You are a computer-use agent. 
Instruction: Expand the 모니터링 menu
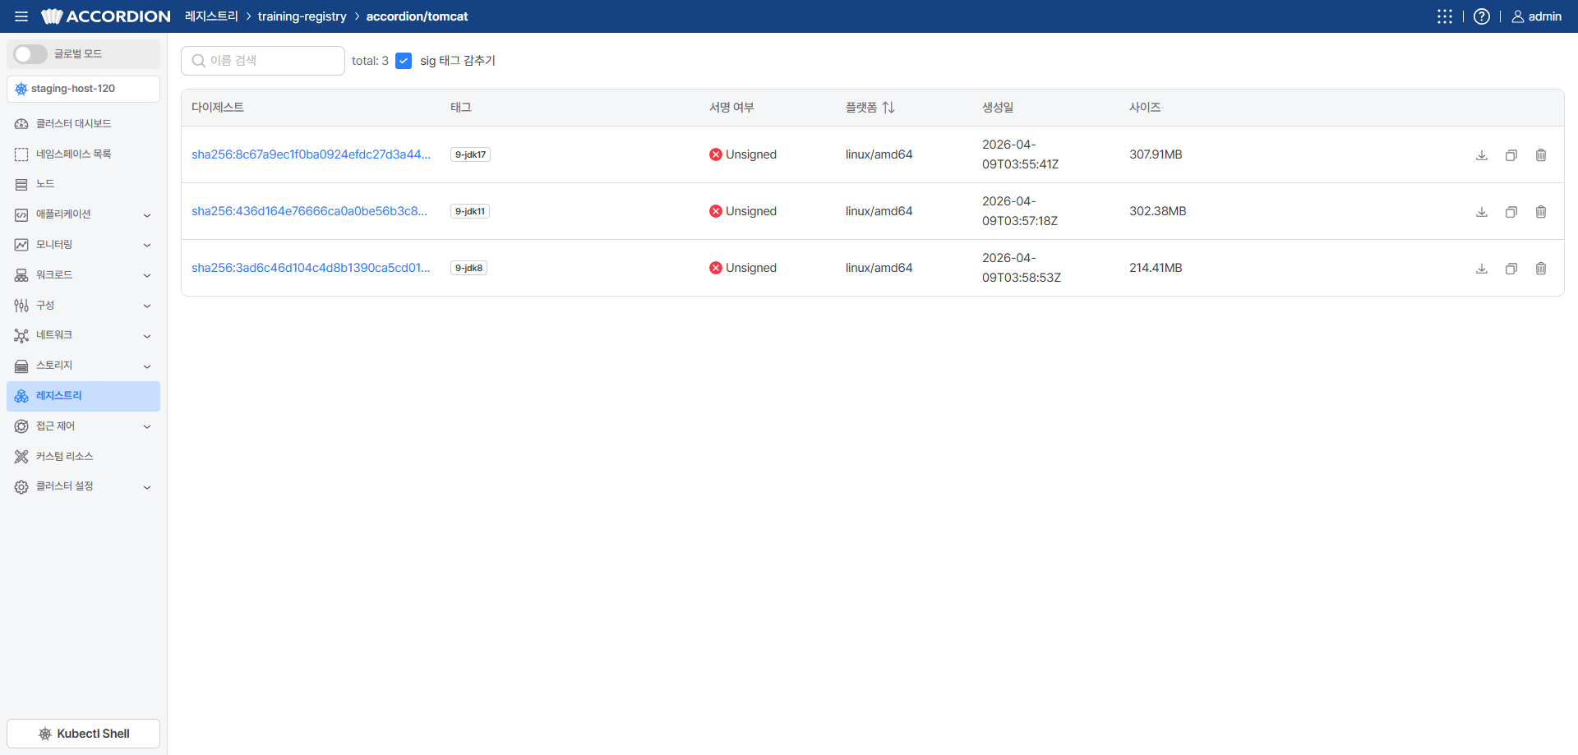click(83, 245)
